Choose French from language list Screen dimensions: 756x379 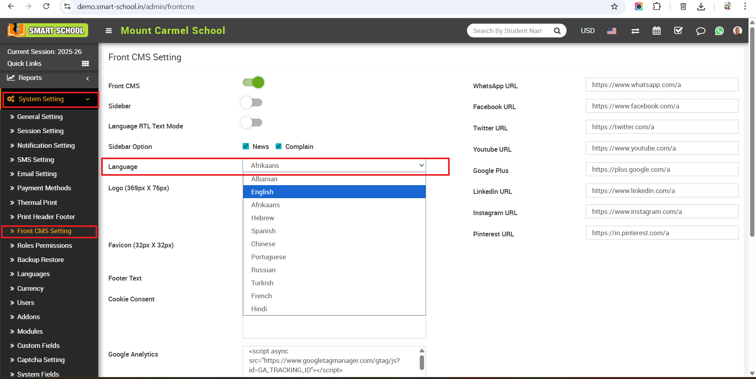334,296
